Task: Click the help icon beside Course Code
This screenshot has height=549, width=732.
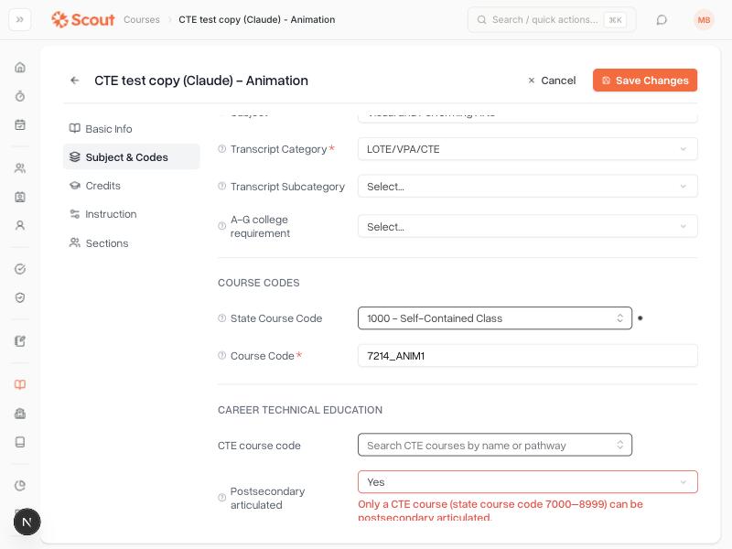Action: (x=222, y=356)
